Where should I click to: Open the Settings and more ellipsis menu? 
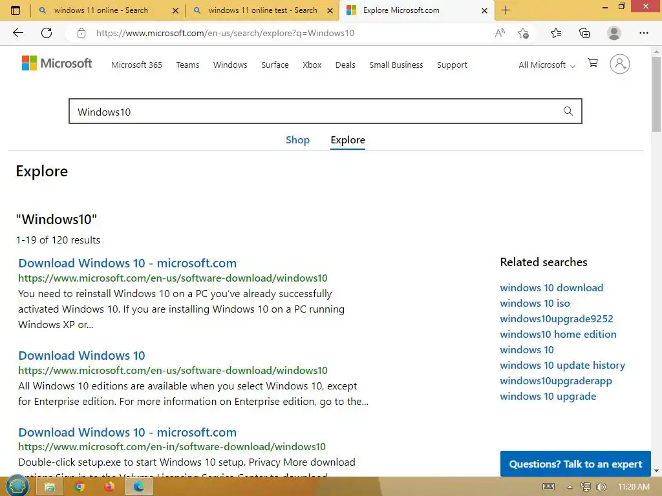[643, 33]
